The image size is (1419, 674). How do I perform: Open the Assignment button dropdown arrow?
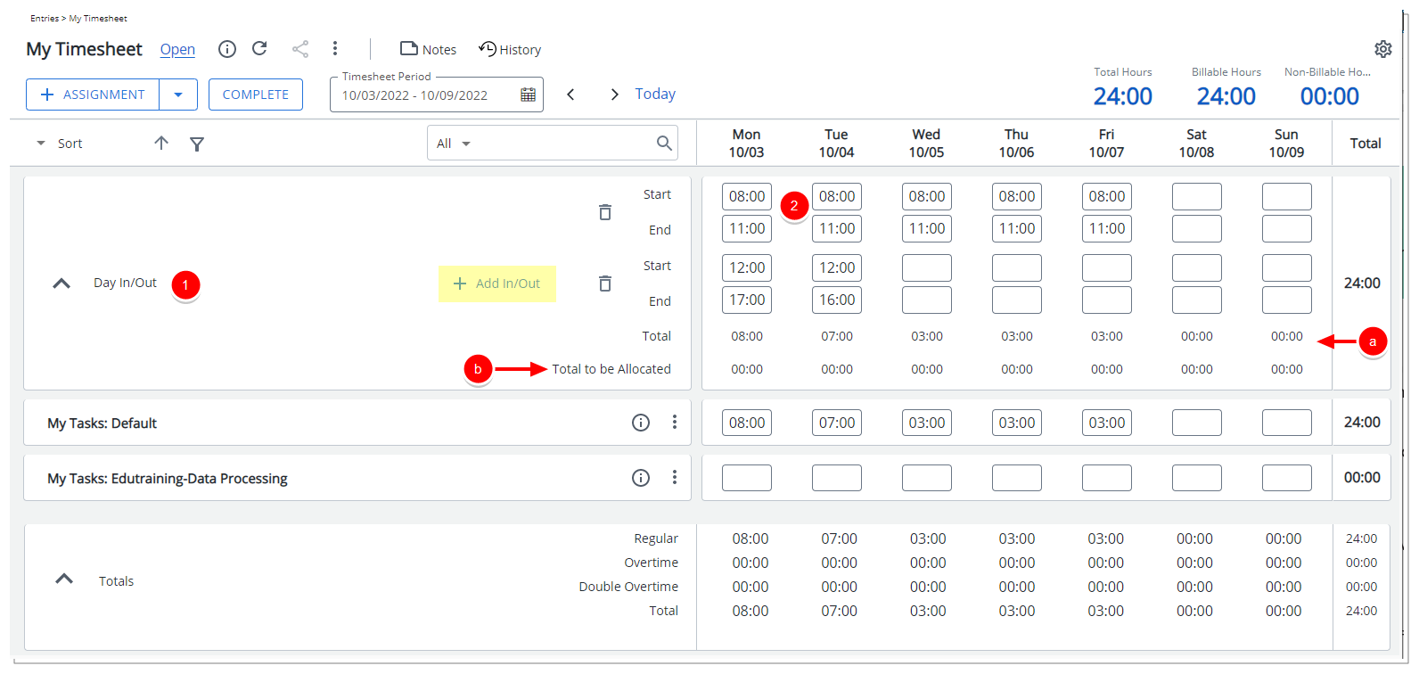(178, 95)
